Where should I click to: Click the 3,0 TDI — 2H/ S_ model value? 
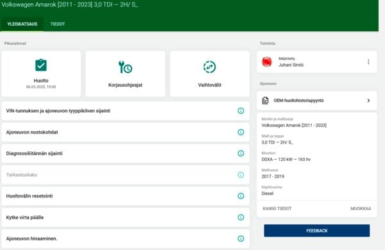point(277,142)
